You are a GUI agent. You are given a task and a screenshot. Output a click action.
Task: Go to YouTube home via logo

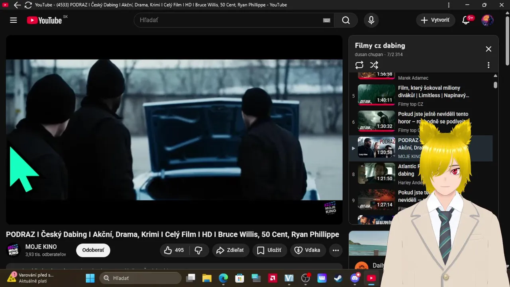(44, 20)
